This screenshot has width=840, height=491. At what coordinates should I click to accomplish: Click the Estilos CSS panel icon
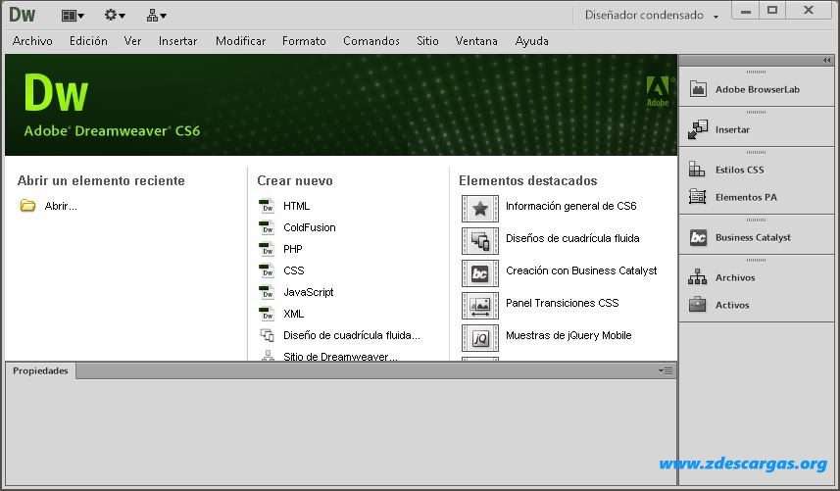click(x=697, y=170)
